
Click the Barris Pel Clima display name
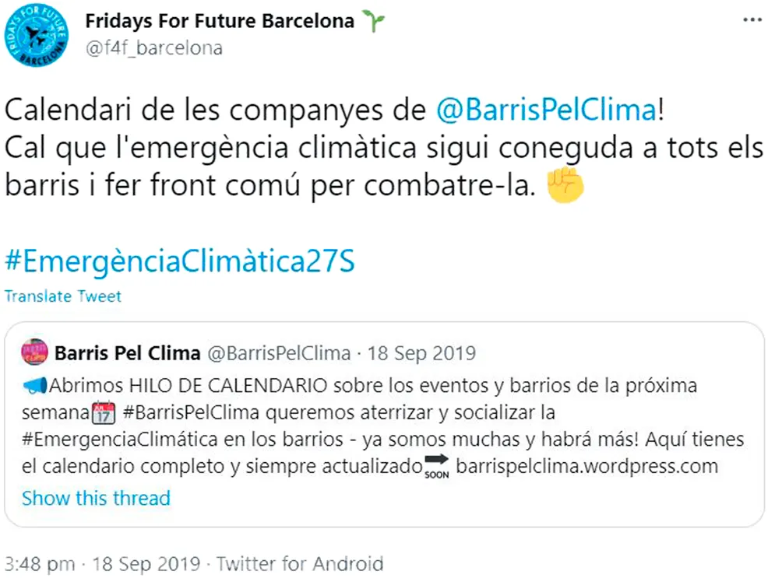127,354
